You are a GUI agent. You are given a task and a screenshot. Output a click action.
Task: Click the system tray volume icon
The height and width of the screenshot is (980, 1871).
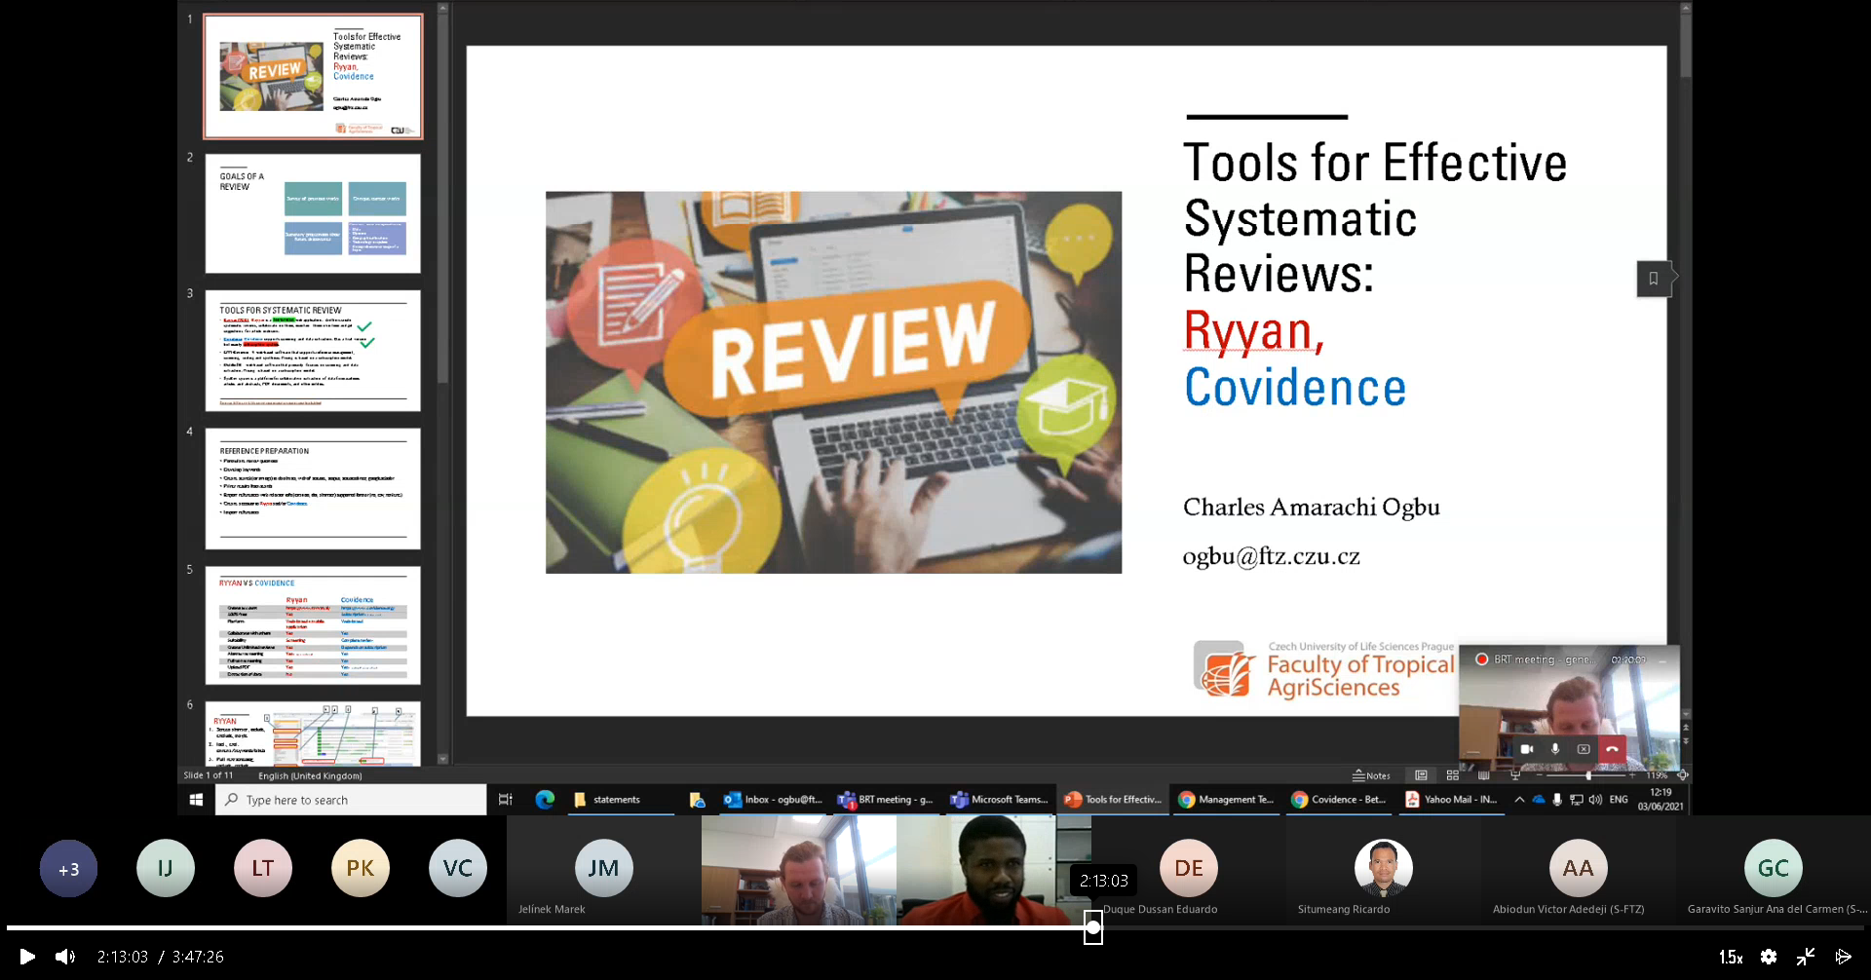1595,800
